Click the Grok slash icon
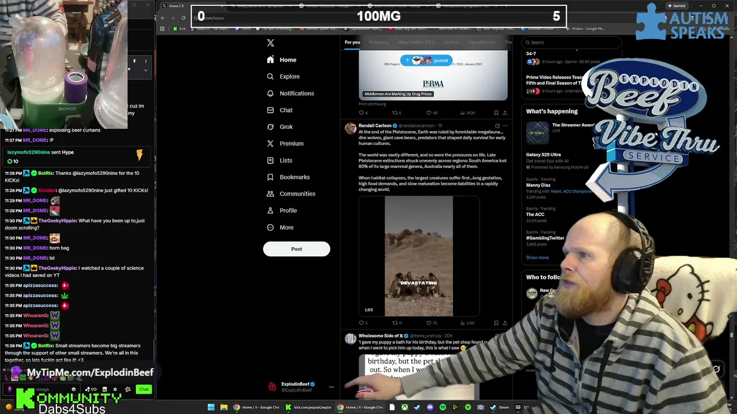737x414 pixels. (x=270, y=126)
